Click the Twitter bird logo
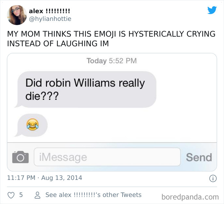This screenshot has height=204, width=224. [x=212, y=11]
